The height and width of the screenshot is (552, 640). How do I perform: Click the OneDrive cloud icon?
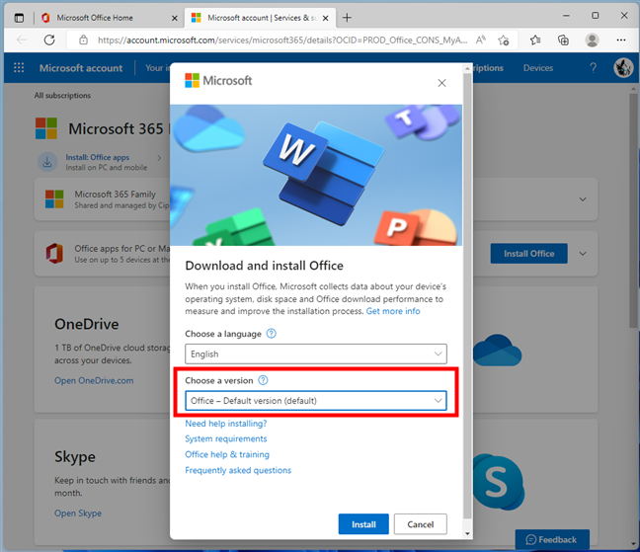click(x=498, y=351)
